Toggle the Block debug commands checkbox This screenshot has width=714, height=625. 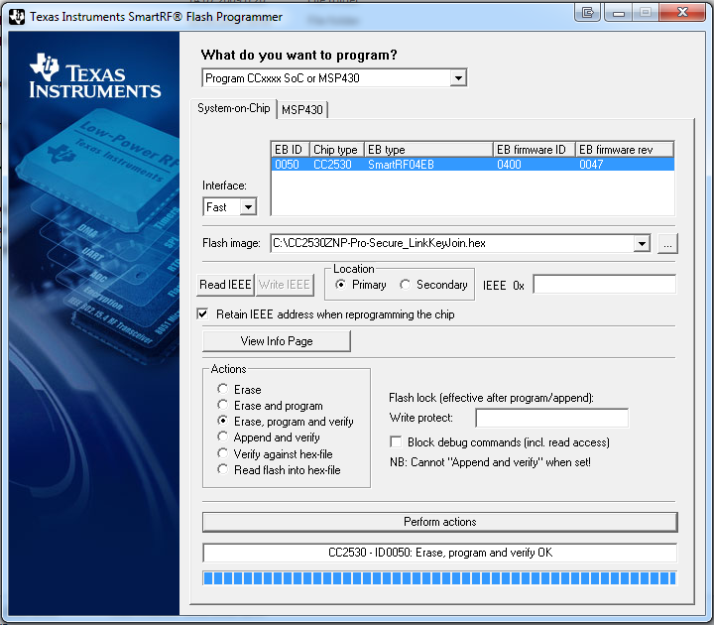coord(396,441)
